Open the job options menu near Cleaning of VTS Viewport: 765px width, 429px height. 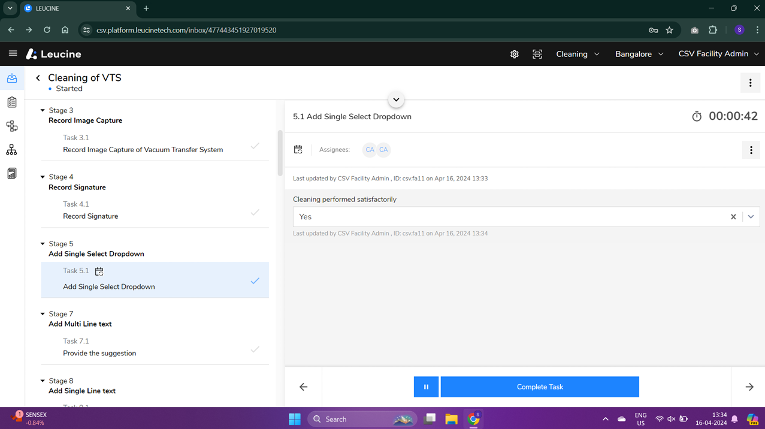[x=750, y=83]
